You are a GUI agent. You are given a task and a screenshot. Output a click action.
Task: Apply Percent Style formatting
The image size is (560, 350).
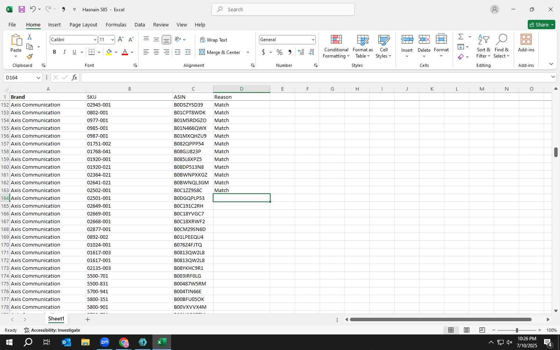coord(280,52)
